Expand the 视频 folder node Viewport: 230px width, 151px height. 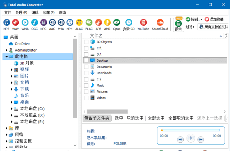(x=11, y=70)
